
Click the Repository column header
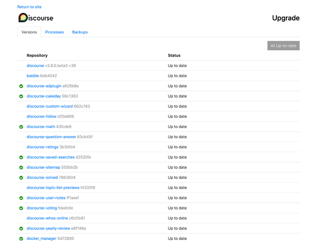37,55
